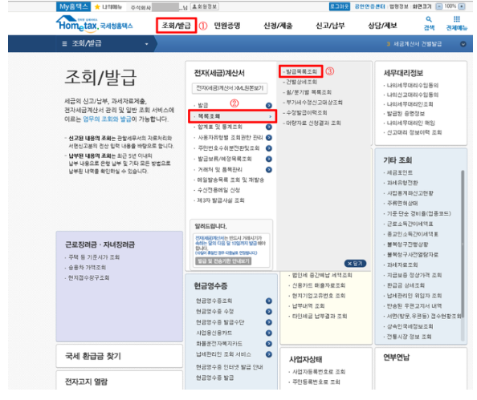Decrease screen size with minus icon

click(439, 6)
